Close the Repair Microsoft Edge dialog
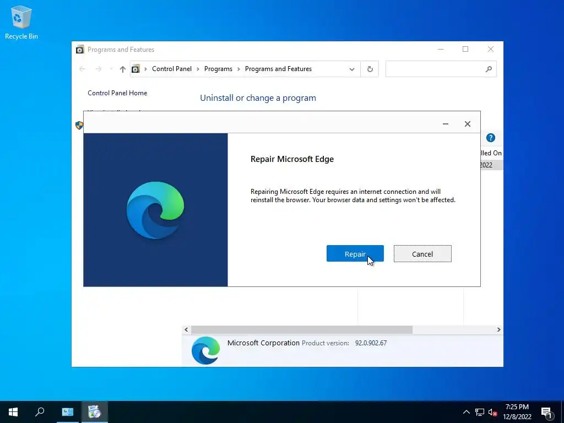Screen dimensions: 564x423 [467, 124]
